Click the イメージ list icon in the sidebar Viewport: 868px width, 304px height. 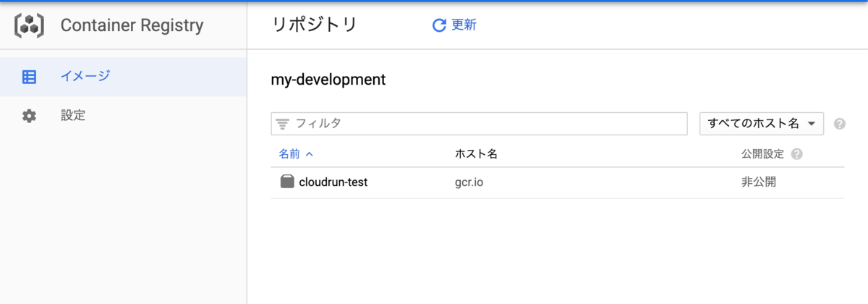tap(29, 77)
